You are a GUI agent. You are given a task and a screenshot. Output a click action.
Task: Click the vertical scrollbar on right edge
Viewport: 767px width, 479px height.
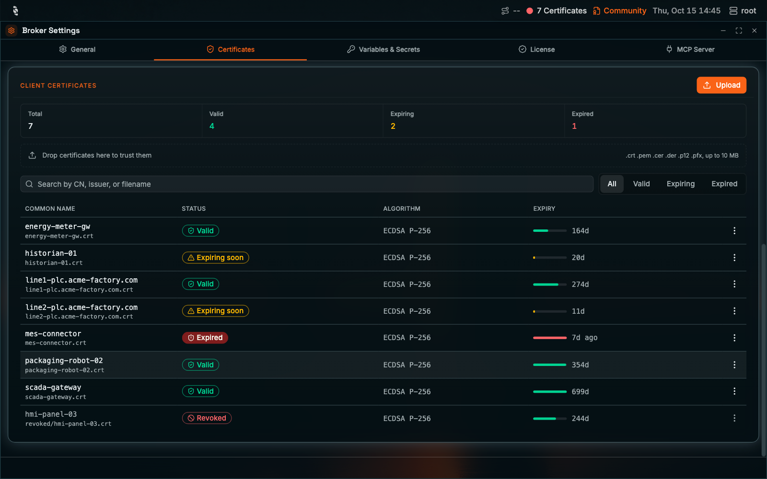click(764, 350)
